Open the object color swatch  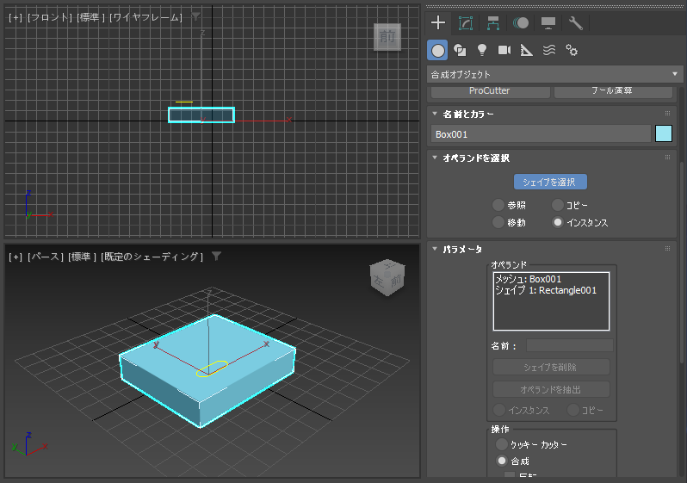tap(664, 133)
